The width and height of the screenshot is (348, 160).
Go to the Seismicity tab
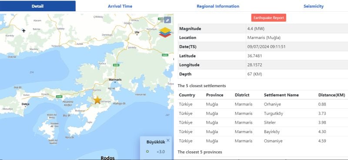pyautogui.click(x=314, y=6)
